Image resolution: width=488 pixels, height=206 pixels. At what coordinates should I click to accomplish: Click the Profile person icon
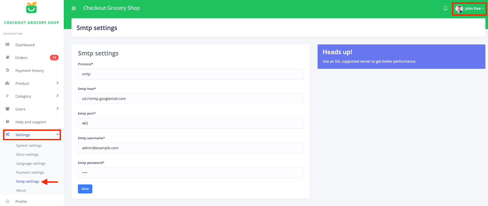pos(7,201)
